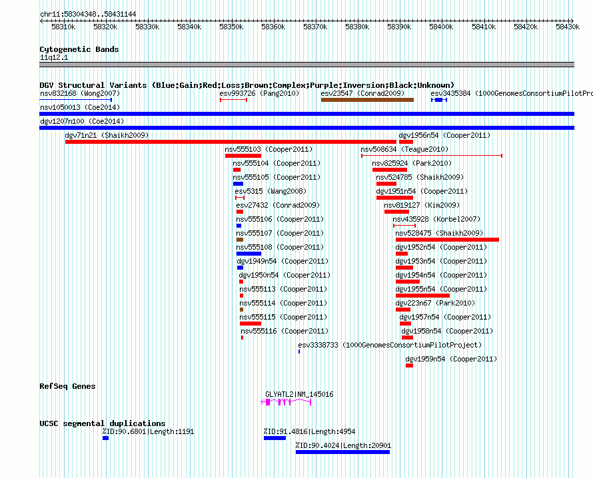Click esv5315 (Wang2008) variant label
This screenshot has height=478, width=593.
[x=271, y=191]
